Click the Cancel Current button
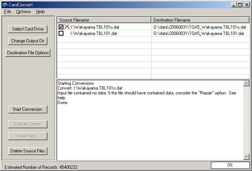 tap(28, 124)
